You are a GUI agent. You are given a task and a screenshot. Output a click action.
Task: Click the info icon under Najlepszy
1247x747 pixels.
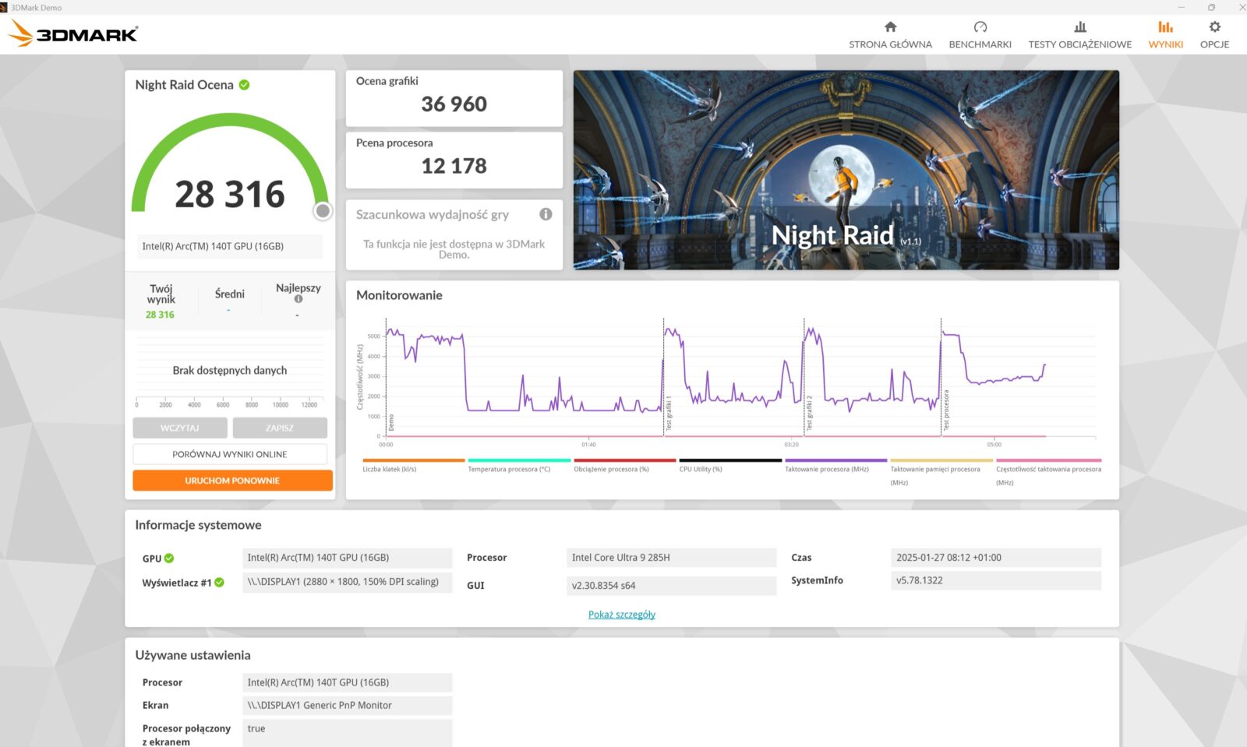[298, 299]
